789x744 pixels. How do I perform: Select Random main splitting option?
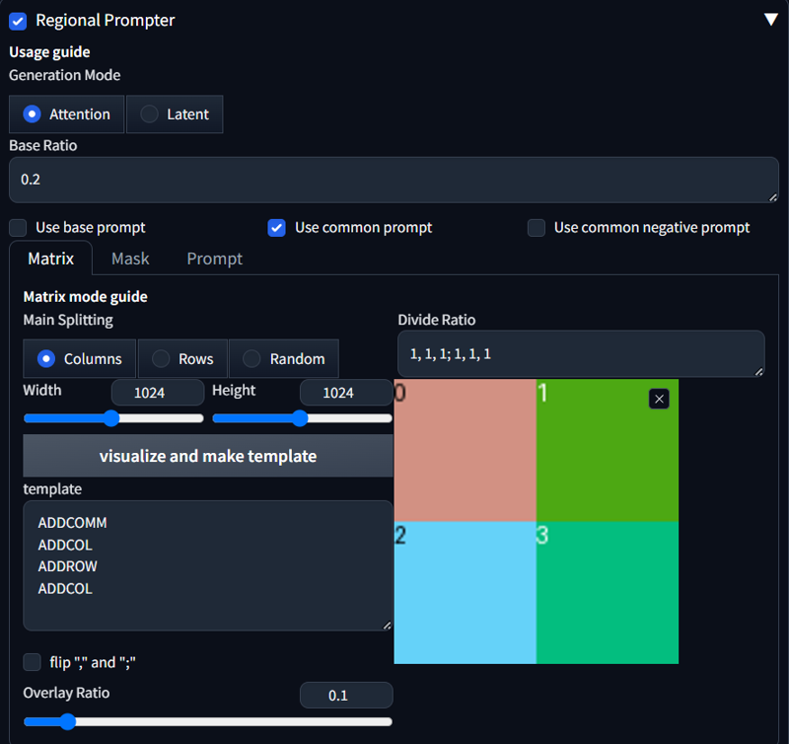tap(284, 359)
